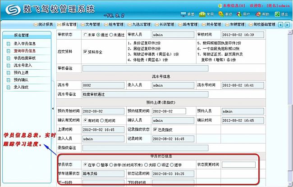Image resolution: width=293 pixels, height=187 pixels.
Task: Click the 上课时间 field
Action: [x=103, y=129]
